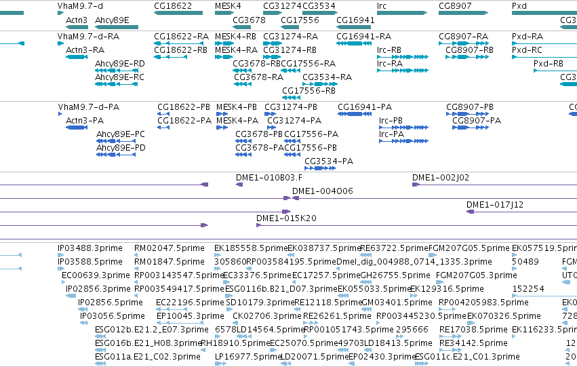
Task: Select EST ESG011a.E21_C02.3prime
Action: point(100,364)
